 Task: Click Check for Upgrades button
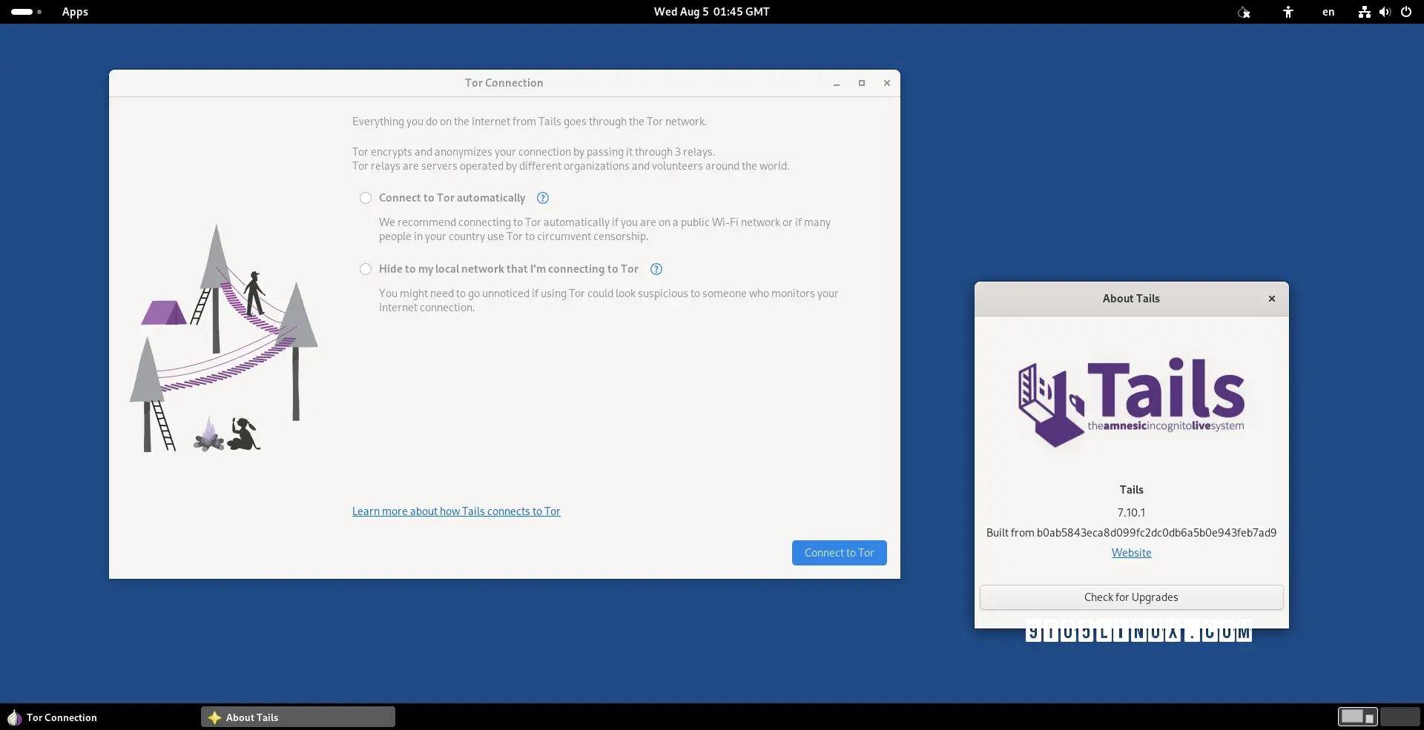(1131, 597)
